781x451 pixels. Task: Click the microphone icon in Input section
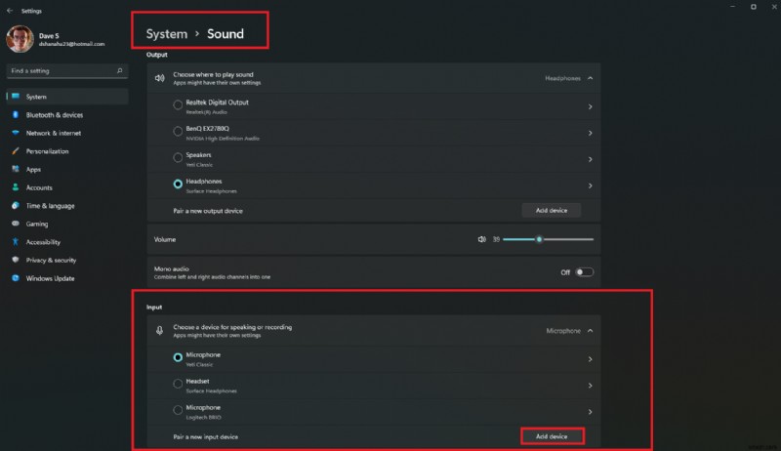[159, 331]
